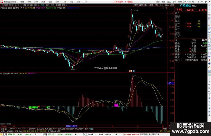This screenshot has width=211, height=136.
Task: Click the 上证 3086.62 index in status bar
Action: (9, 134)
